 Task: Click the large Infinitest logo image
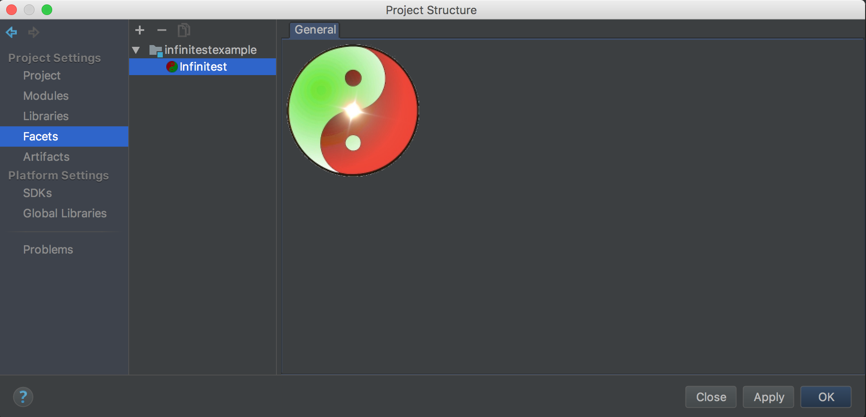point(353,110)
